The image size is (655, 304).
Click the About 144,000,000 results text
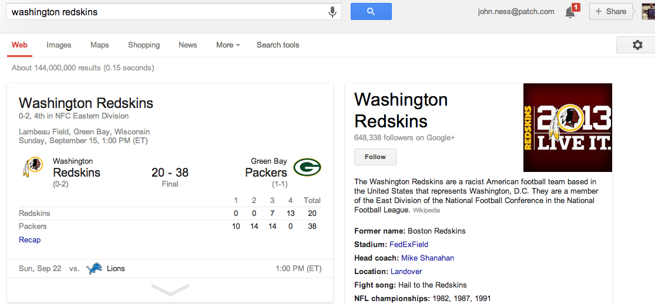(83, 67)
